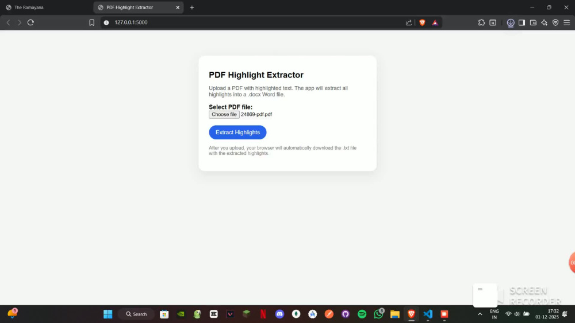Open WhatsApp from taskbar
The image size is (575, 323).
[378, 314]
